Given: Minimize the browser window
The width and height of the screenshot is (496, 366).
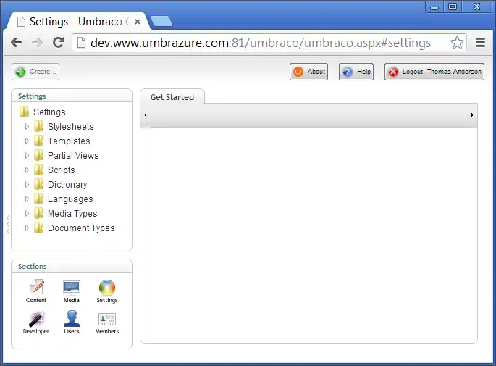Looking at the screenshot, I should [x=434, y=7].
